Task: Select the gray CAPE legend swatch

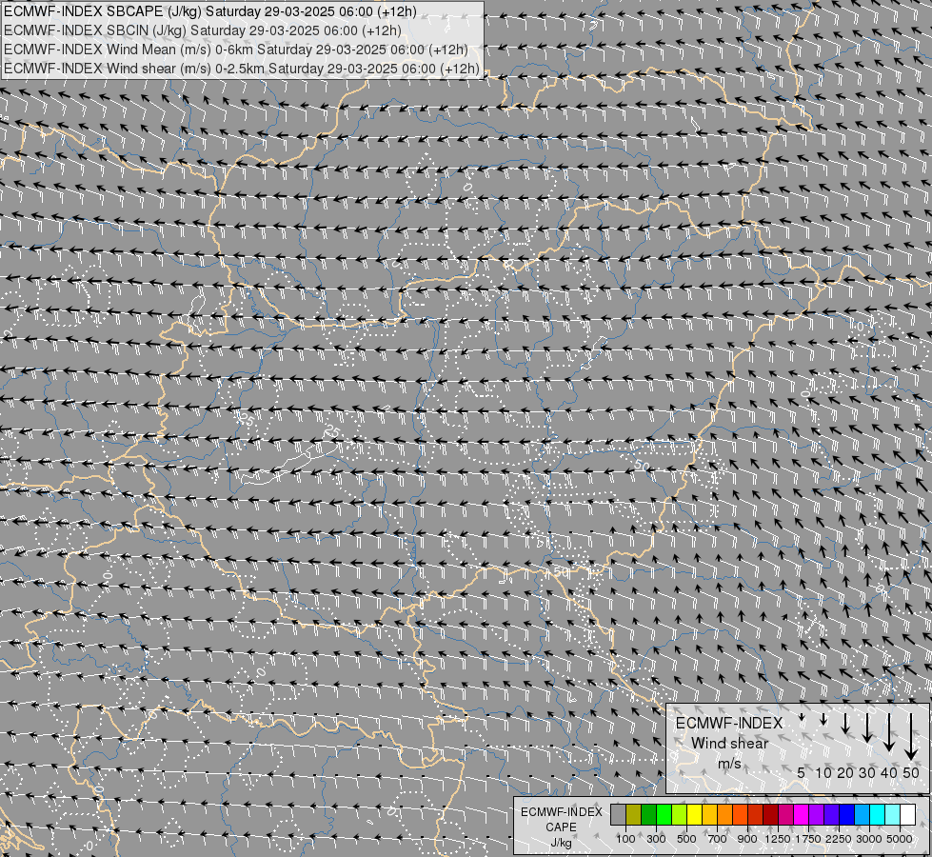Action: click(619, 815)
